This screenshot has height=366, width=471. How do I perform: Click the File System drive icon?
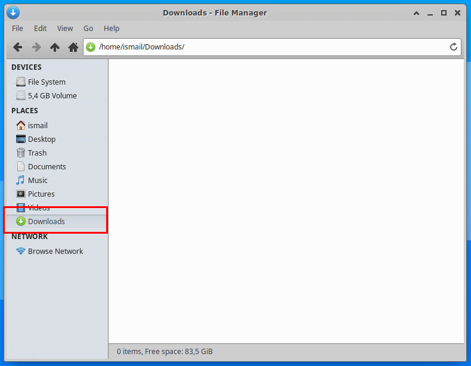pos(21,82)
